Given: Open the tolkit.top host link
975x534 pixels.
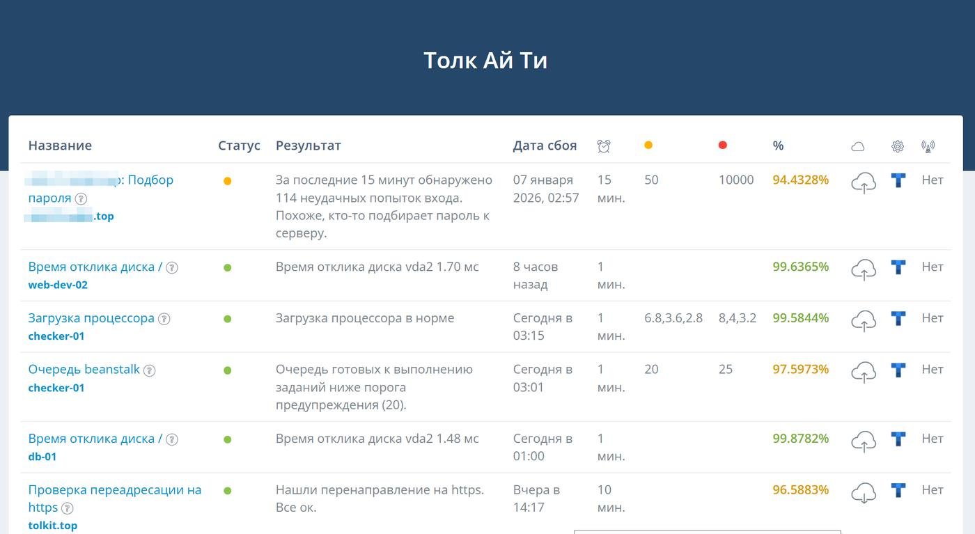Looking at the screenshot, I should click(x=52, y=526).
